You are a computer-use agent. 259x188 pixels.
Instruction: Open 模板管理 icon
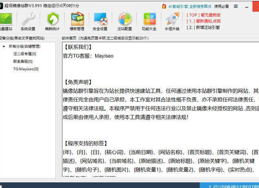pos(77,19)
